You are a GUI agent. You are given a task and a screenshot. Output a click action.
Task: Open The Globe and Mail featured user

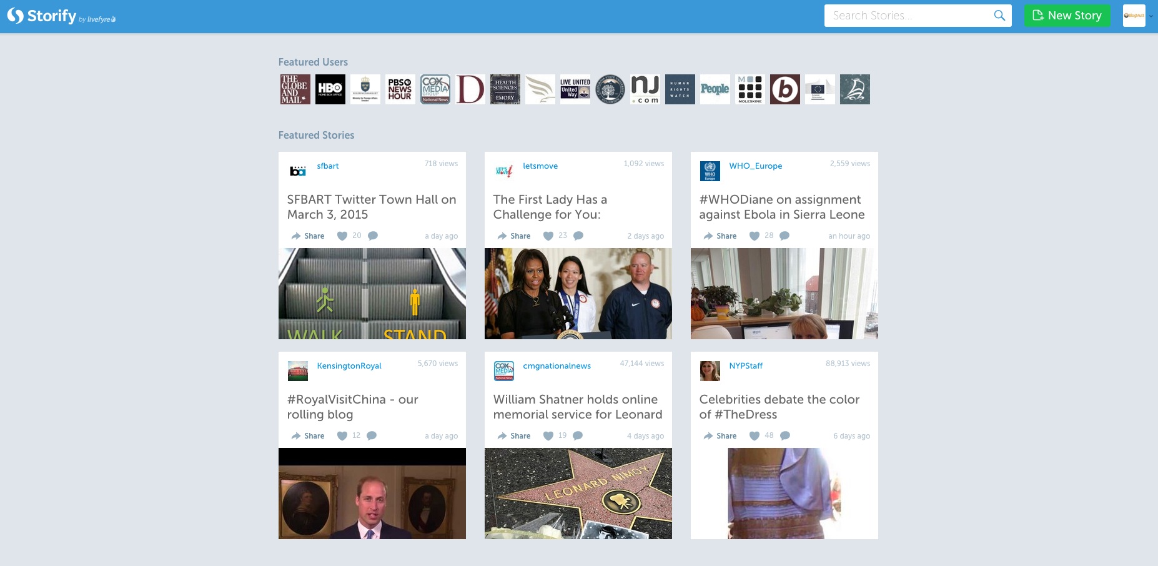pos(295,89)
